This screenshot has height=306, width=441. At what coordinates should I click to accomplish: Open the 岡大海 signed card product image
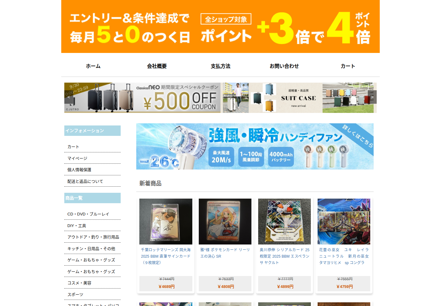166,222
